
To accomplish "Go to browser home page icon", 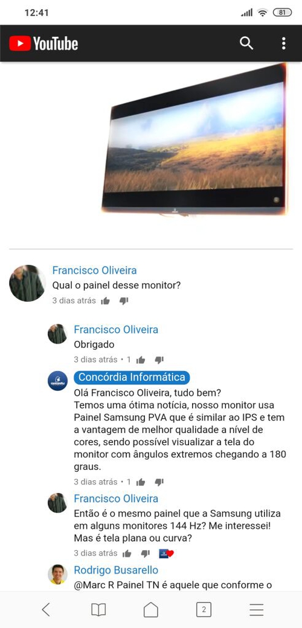I will [151, 609].
